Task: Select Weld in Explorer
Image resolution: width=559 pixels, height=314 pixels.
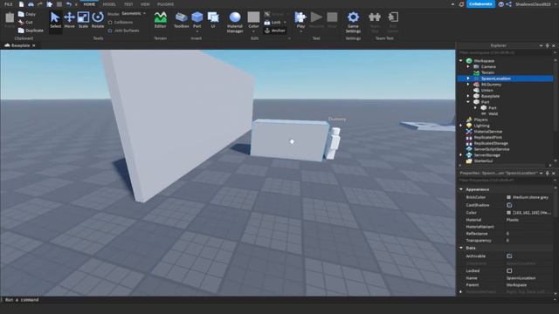Action: tap(493, 113)
